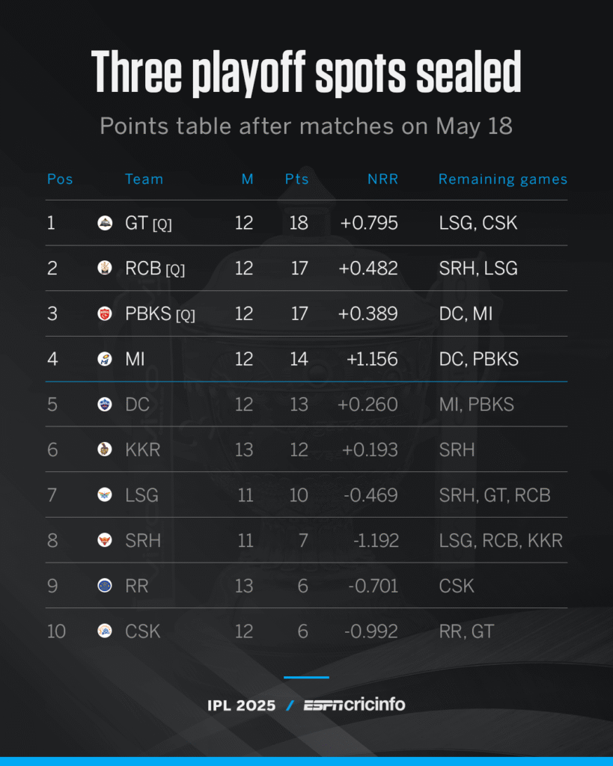613x766 pixels.
Task: Click the LSG team logo icon
Action: [x=105, y=495]
